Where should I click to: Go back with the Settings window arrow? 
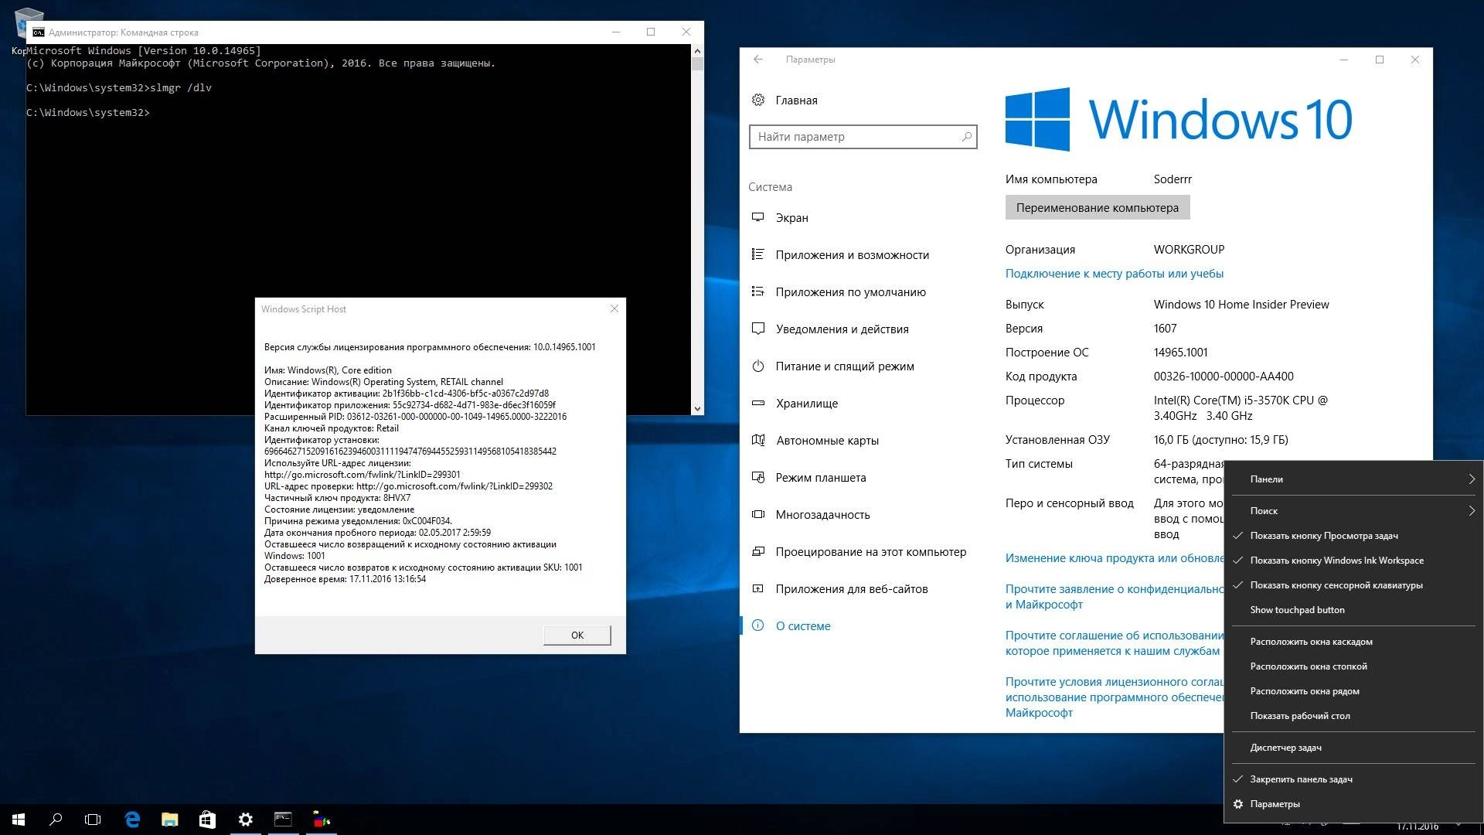[x=758, y=60]
